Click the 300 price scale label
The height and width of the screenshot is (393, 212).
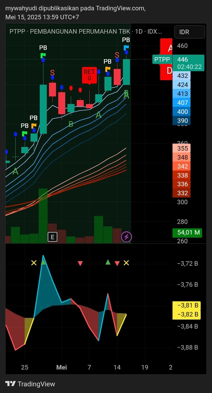tap(182, 202)
